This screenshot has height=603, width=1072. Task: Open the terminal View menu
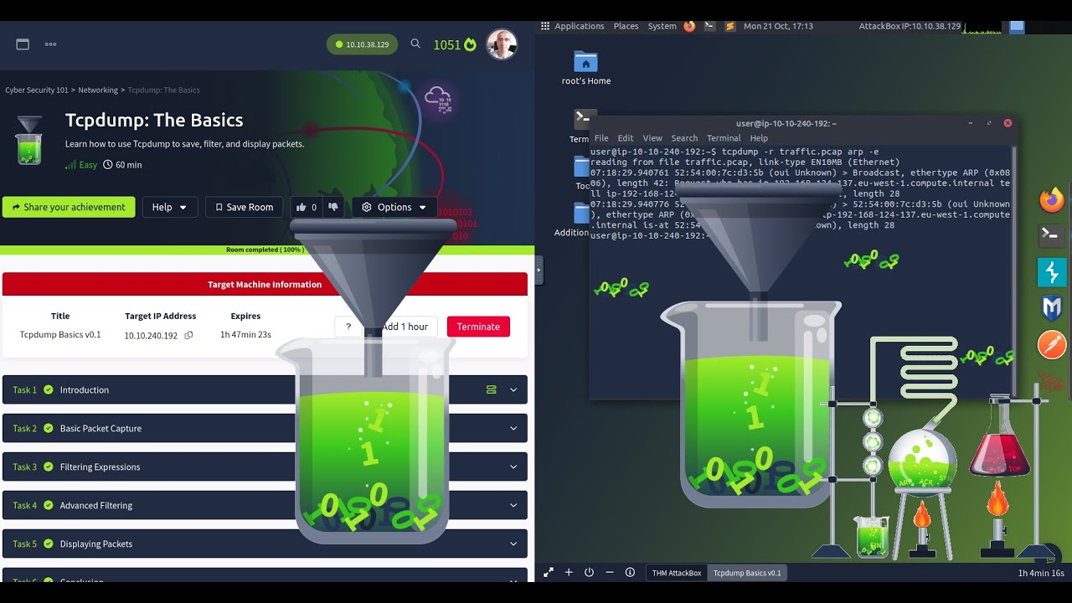click(652, 138)
